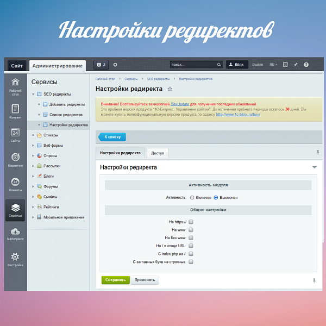Go to the Сайты sidebar section
The height and width of the screenshot is (326, 326).
tap(15, 135)
